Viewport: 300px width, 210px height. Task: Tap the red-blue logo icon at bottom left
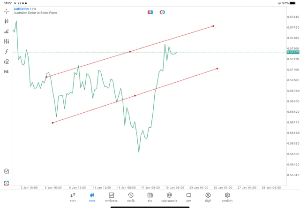[x=7, y=183]
